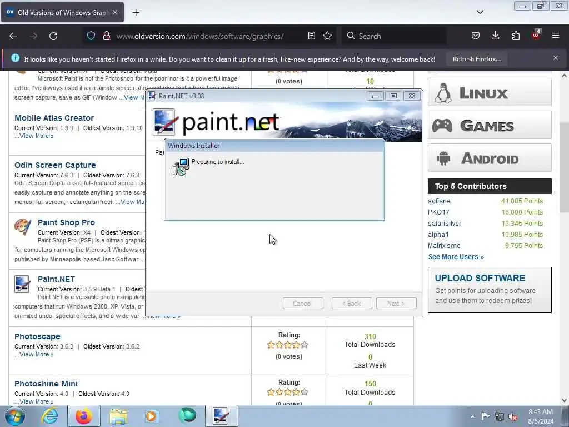Viewport: 569px width, 427px height.
Task: Click View More under Photoscape
Action: pyautogui.click(x=36, y=355)
